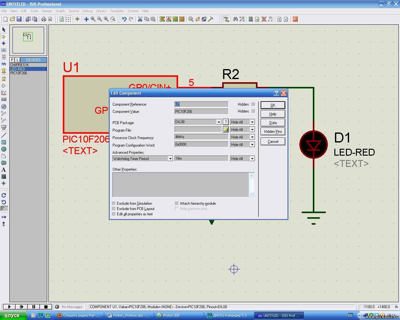The height and width of the screenshot is (320, 400).
Task: Select the Wire label LBL tool
Action: (4, 50)
